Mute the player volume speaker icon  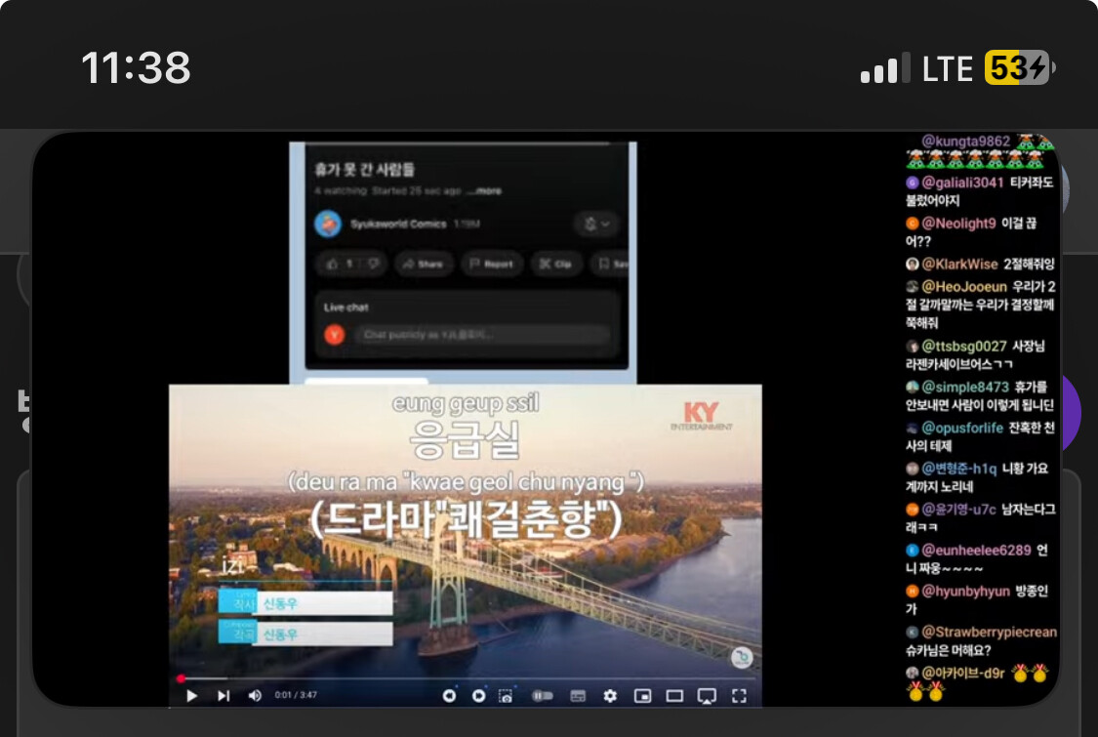pos(255,696)
